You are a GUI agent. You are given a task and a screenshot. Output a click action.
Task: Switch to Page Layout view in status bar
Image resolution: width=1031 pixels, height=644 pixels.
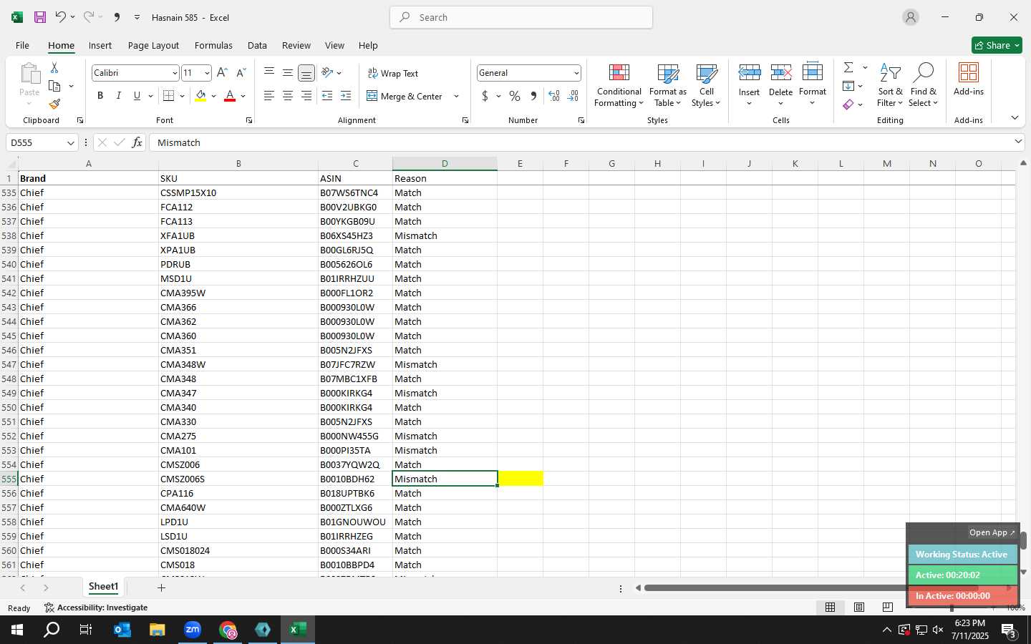(859, 607)
